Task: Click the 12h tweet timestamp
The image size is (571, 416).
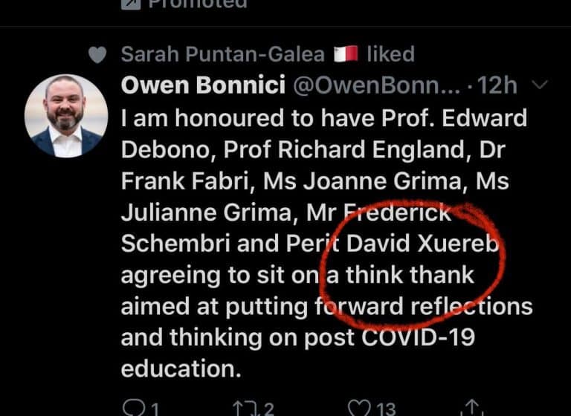Action: click(498, 86)
